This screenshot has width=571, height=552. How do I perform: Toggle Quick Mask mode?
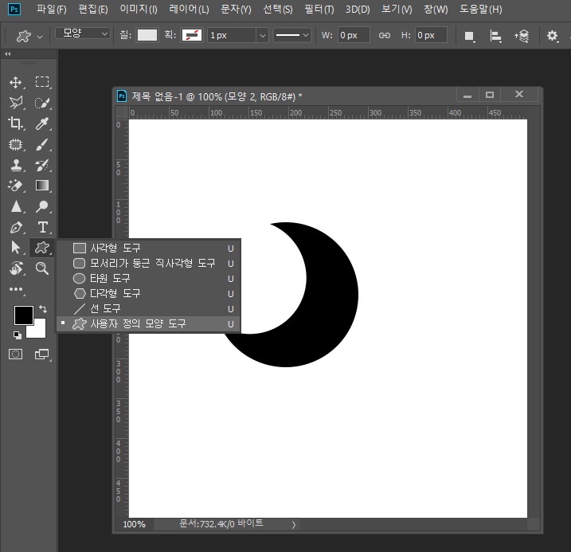point(15,354)
